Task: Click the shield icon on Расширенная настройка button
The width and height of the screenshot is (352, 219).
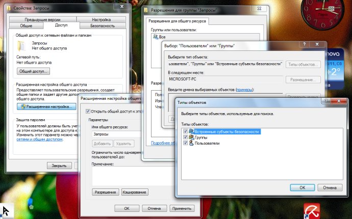Action: pos(23,106)
